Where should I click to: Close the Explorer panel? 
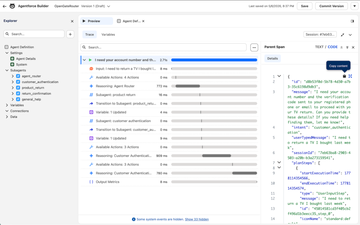[x=72, y=21]
